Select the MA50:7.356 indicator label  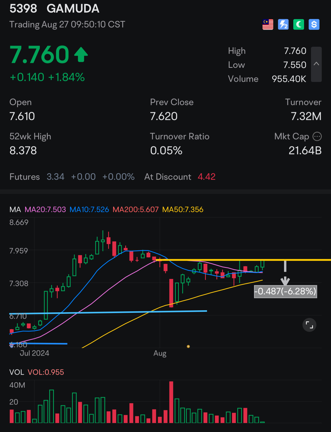183,210
